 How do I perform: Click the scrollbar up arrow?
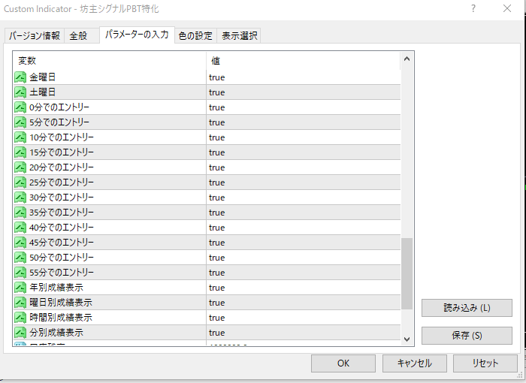pos(407,59)
